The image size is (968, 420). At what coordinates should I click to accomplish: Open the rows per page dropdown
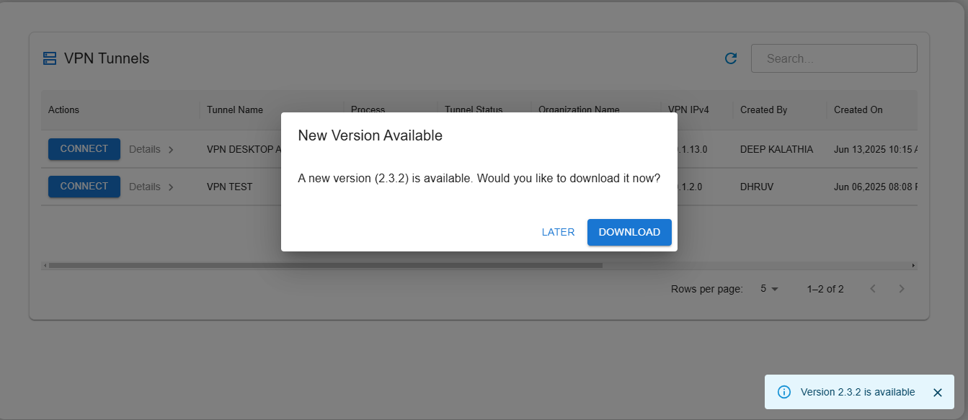(x=770, y=289)
